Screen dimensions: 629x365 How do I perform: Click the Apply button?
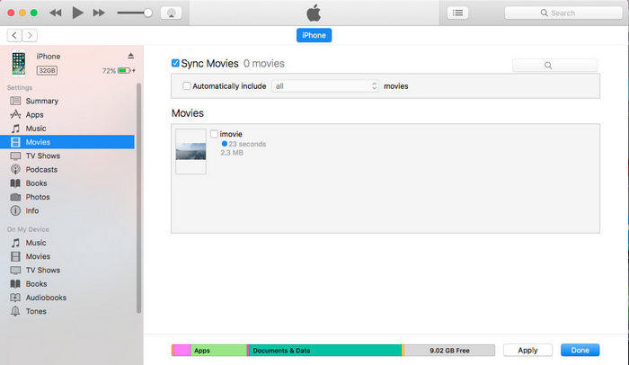[527, 350]
